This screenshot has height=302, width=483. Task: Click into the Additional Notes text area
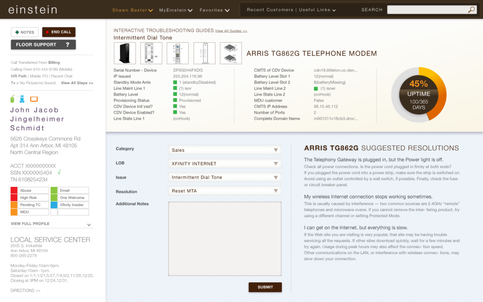225,238
